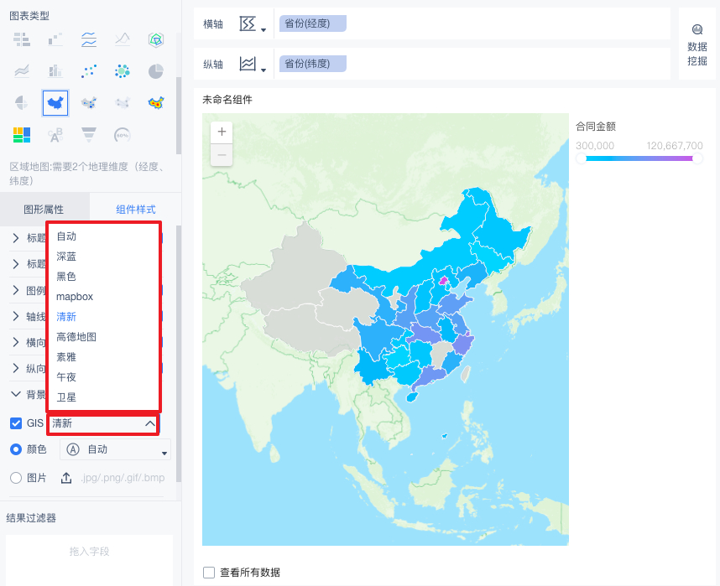Pick the scatter plot chart icon

89,71
